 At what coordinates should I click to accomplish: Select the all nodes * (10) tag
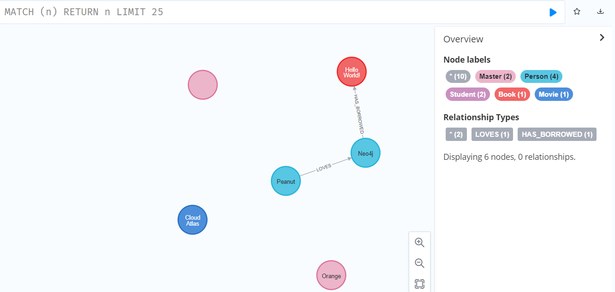[x=458, y=76]
